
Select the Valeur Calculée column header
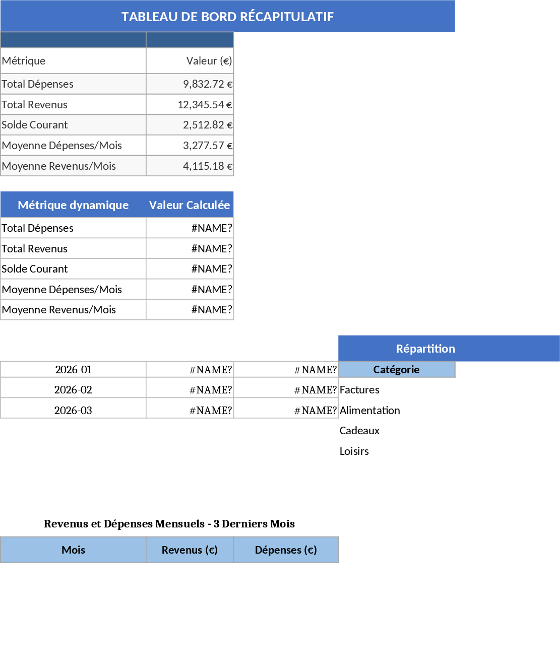(189, 205)
